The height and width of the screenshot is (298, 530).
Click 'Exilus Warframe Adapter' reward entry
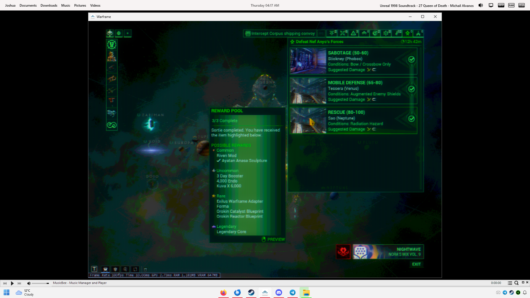pyautogui.click(x=240, y=201)
